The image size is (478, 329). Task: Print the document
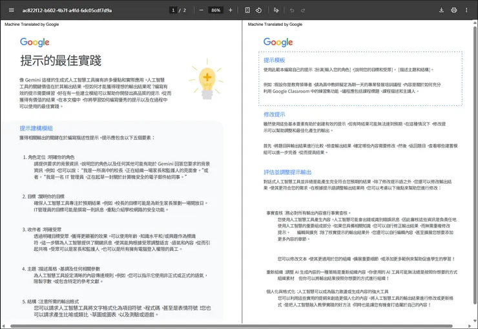tap(454, 10)
